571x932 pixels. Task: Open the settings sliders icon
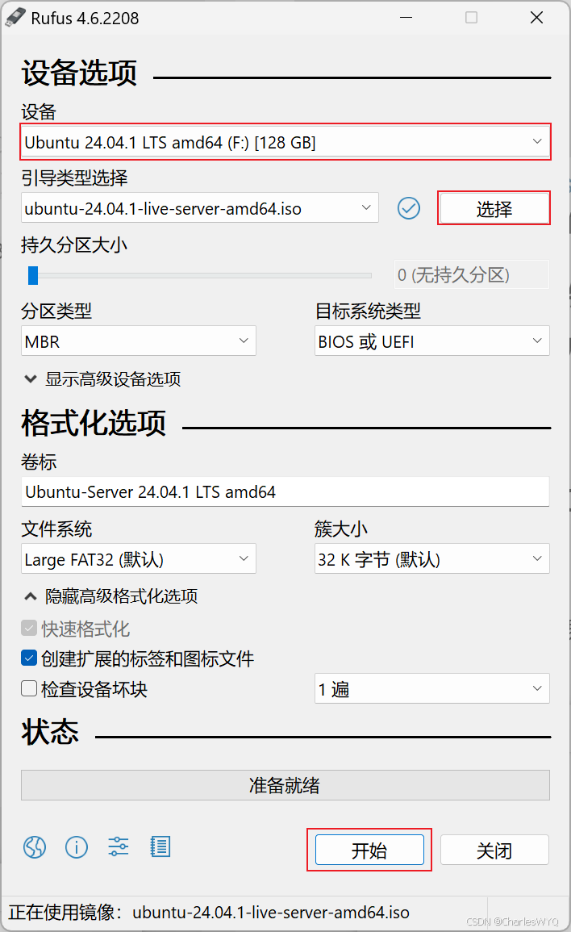pyautogui.click(x=119, y=846)
